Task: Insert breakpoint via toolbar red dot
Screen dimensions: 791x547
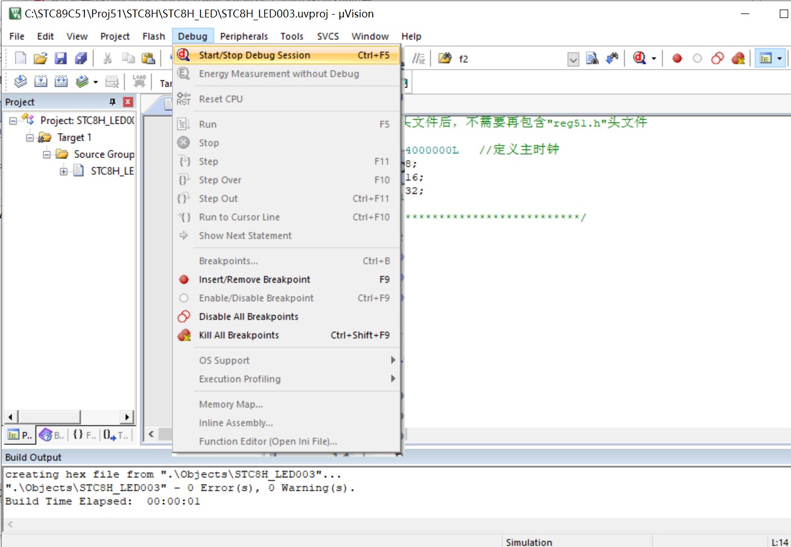Action: point(677,58)
